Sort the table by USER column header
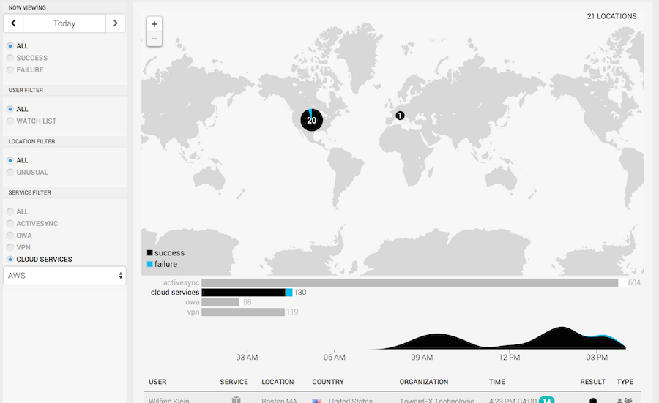The image size is (659, 403). 157,382
